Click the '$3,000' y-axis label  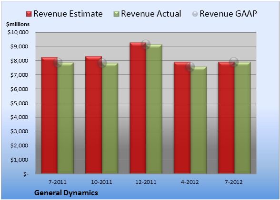pyautogui.click(x=19, y=131)
